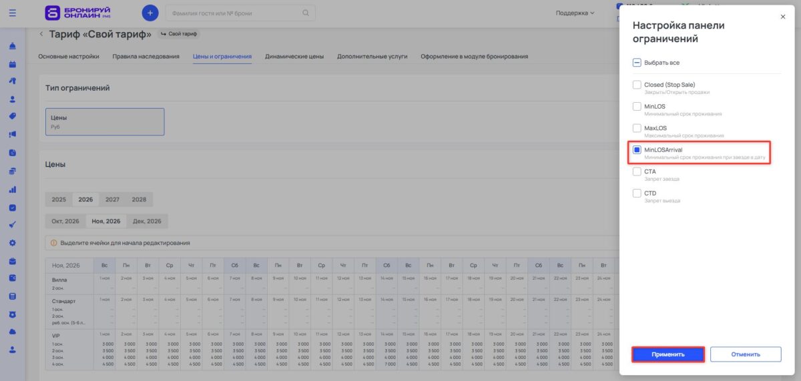The image size is (801, 381).
Task: Enable the CTA checkbox
Action: (637, 172)
